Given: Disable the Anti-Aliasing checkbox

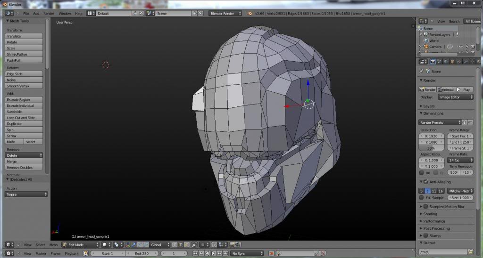Looking at the screenshot, I should [x=425, y=182].
